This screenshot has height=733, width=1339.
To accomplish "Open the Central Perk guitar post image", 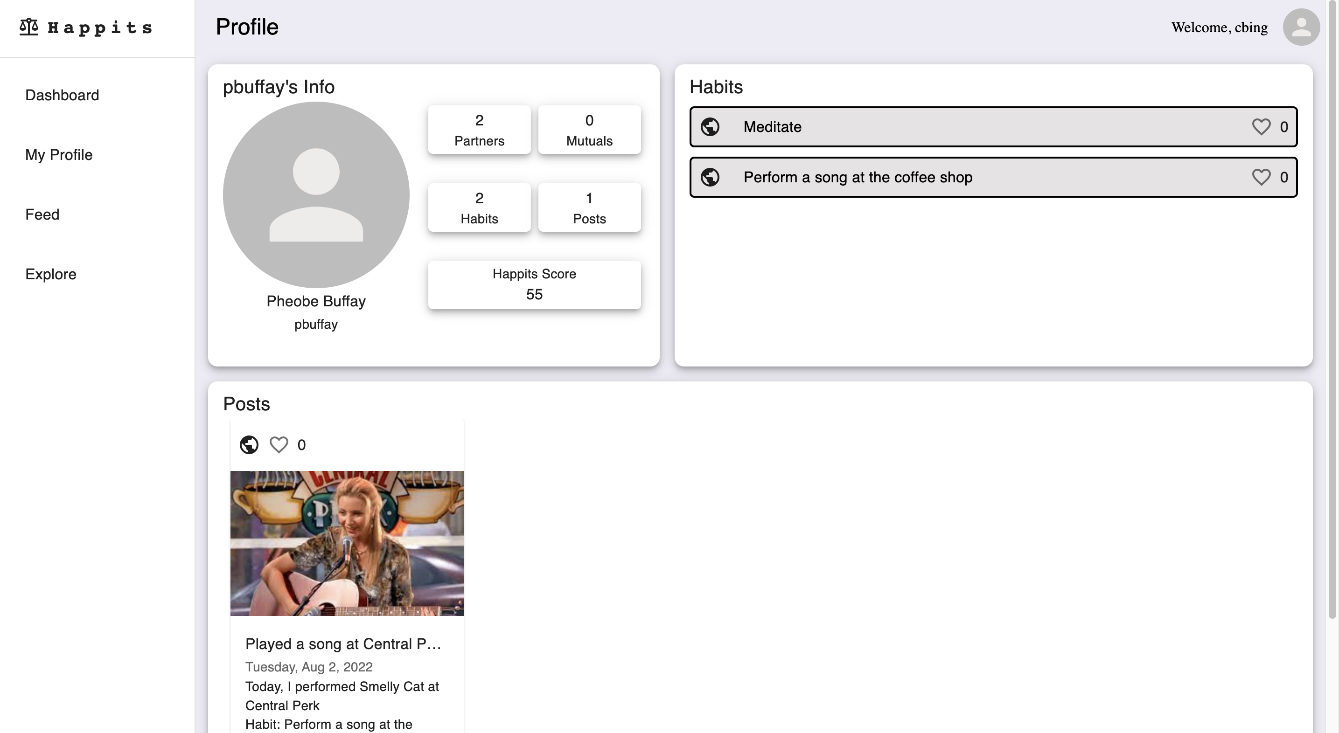I will coord(347,543).
